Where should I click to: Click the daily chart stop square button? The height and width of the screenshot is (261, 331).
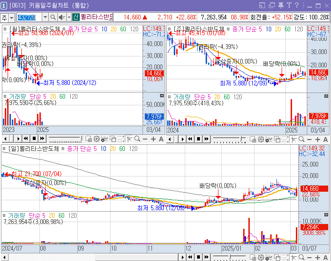point(198,257)
